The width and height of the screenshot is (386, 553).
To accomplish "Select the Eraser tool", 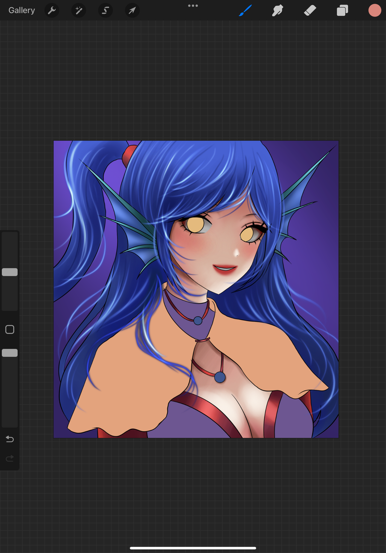I will (310, 10).
